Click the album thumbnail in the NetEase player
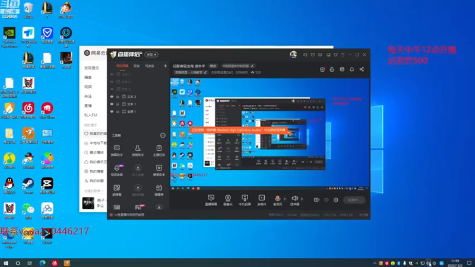This screenshot has width=475, height=267. [88, 203]
